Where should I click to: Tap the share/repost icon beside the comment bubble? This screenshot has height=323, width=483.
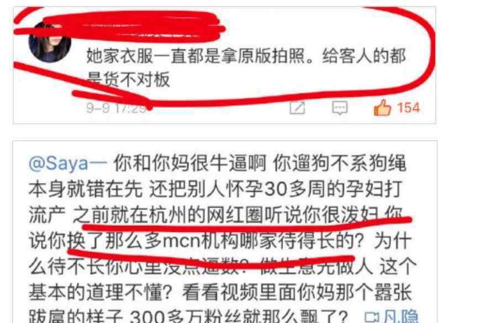[x=297, y=108]
